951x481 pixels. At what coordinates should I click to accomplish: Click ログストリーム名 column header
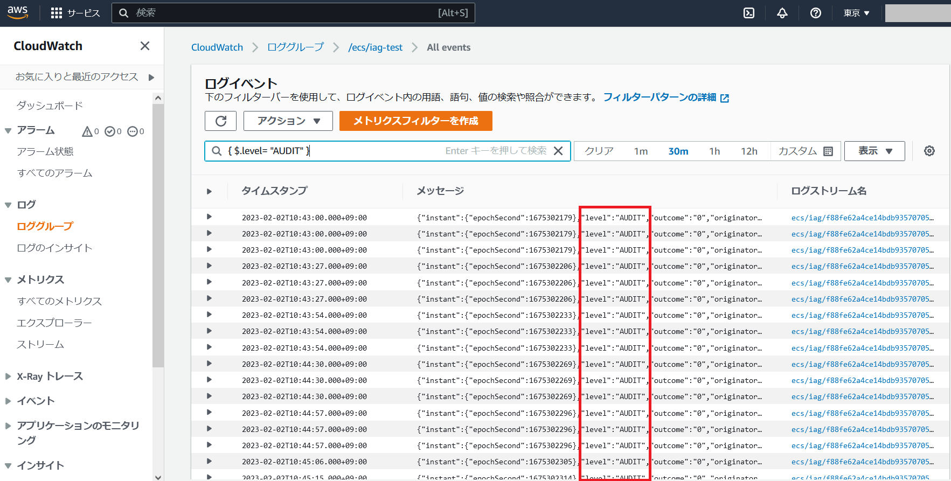[x=829, y=191]
